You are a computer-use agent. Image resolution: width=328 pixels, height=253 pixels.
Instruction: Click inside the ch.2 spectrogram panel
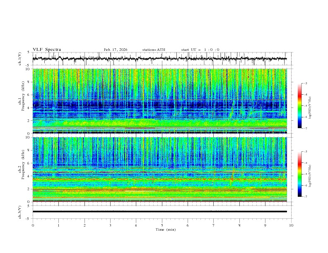(x=159, y=169)
